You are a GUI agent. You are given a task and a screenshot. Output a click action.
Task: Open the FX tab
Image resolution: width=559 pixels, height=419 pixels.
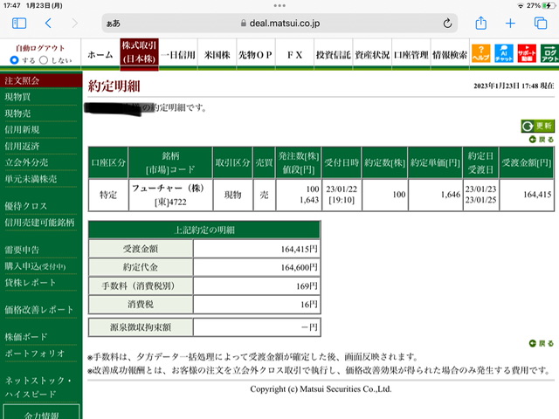click(x=294, y=54)
